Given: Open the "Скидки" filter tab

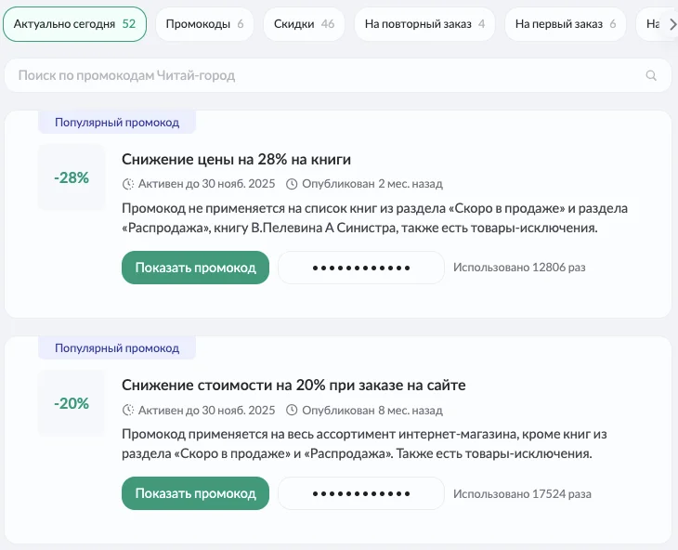Looking at the screenshot, I should point(304,24).
